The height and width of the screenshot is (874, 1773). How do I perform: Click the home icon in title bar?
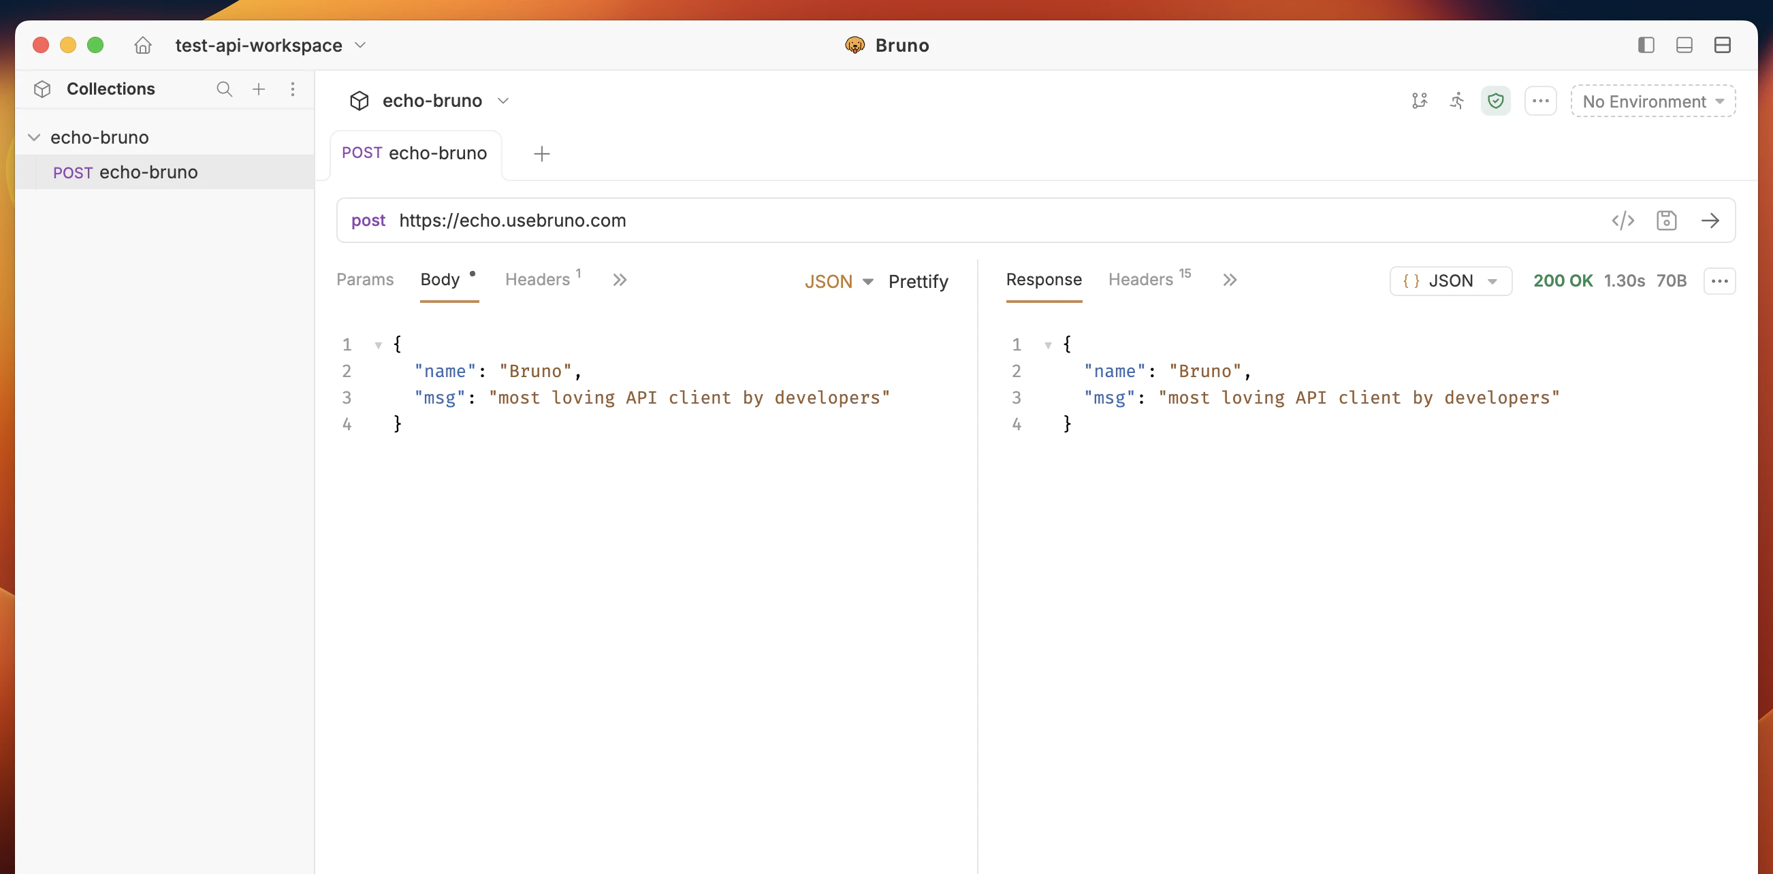142,46
